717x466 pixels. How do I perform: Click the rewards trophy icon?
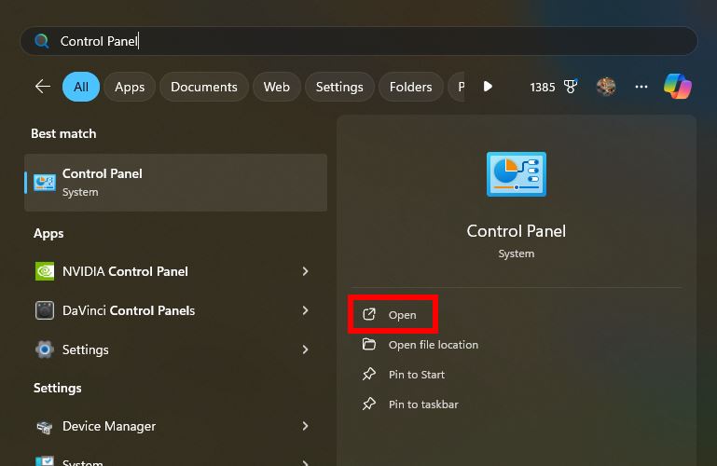click(x=571, y=86)
